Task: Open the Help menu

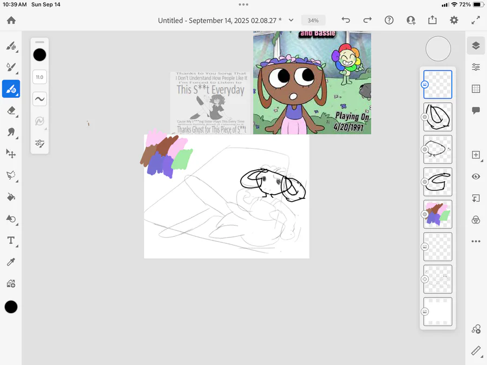Action: tap(389, 21)
